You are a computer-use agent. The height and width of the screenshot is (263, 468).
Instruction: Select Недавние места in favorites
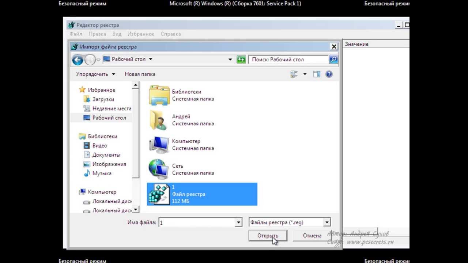[112, 108]
